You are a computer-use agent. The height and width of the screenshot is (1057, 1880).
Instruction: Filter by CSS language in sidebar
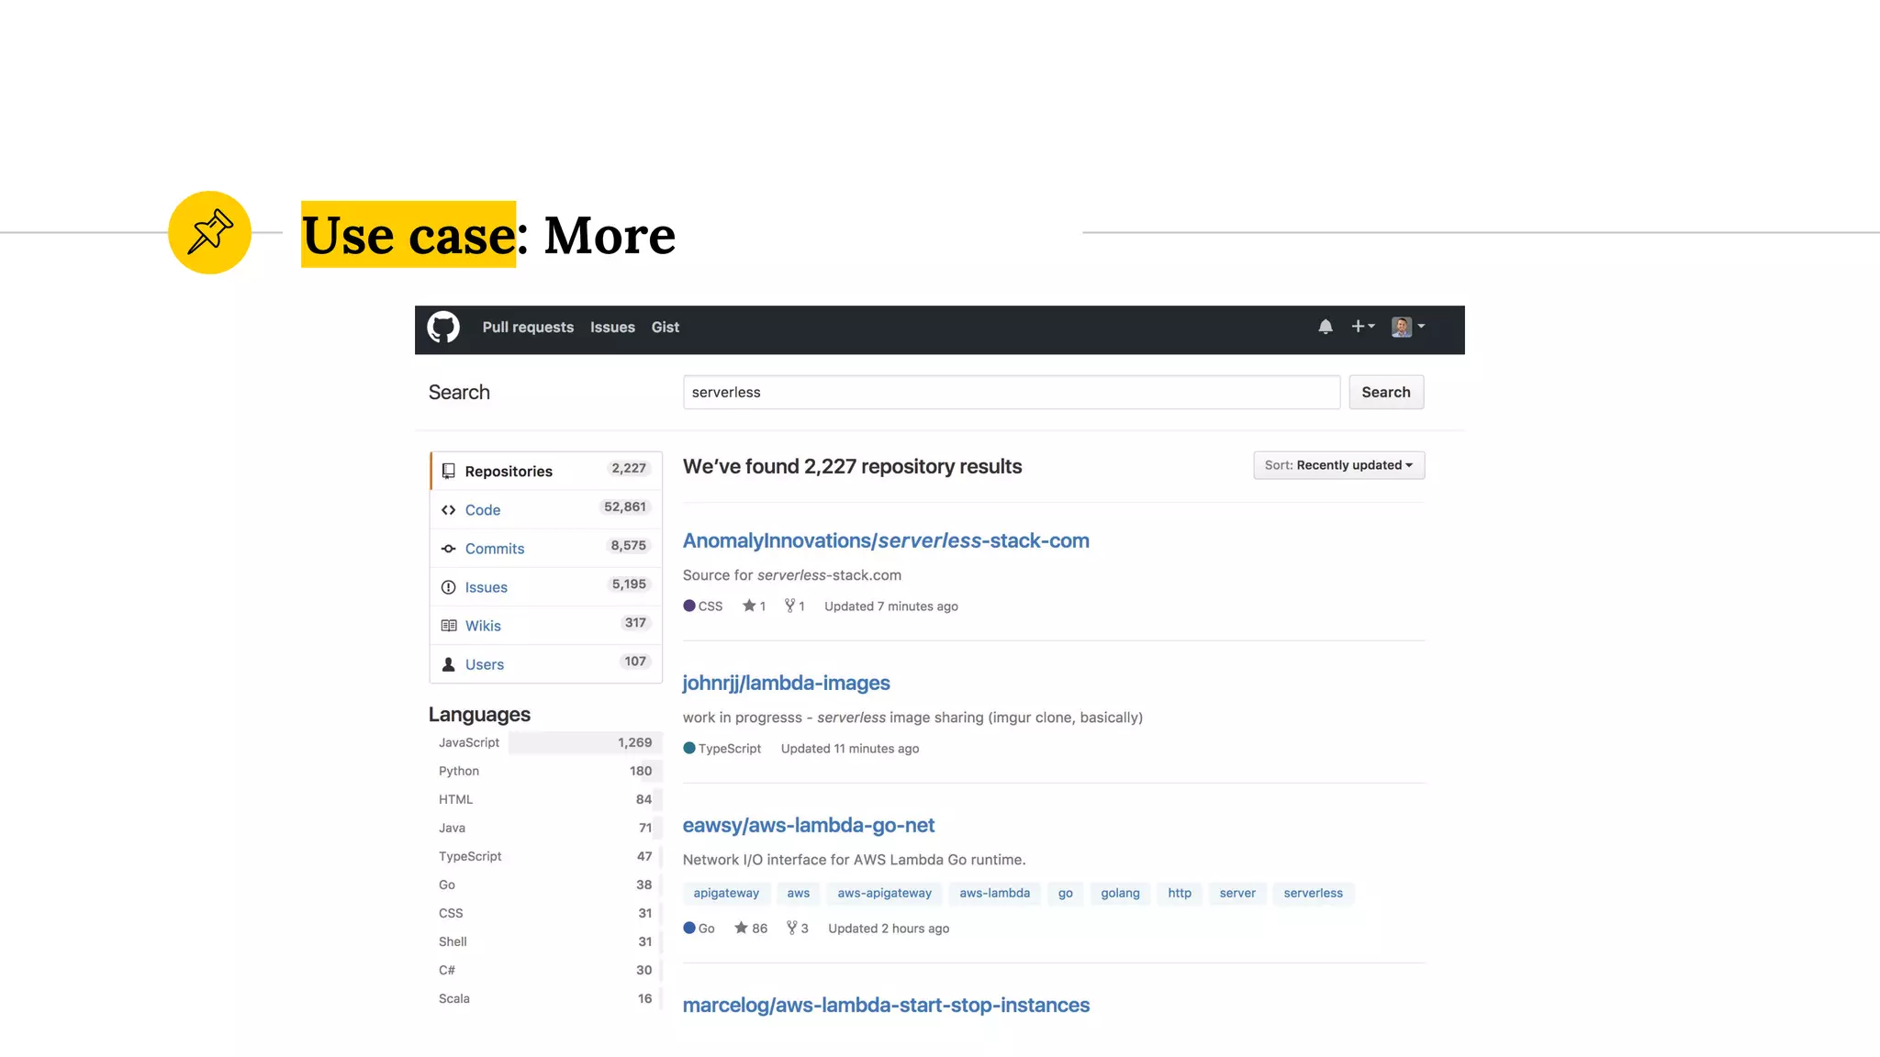pyautogui.click(x=546, y=913)
